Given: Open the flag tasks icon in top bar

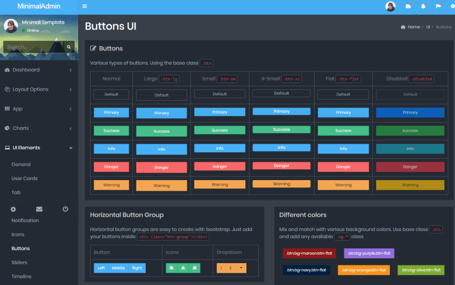Looking at the screenshot, I should 438,6.
